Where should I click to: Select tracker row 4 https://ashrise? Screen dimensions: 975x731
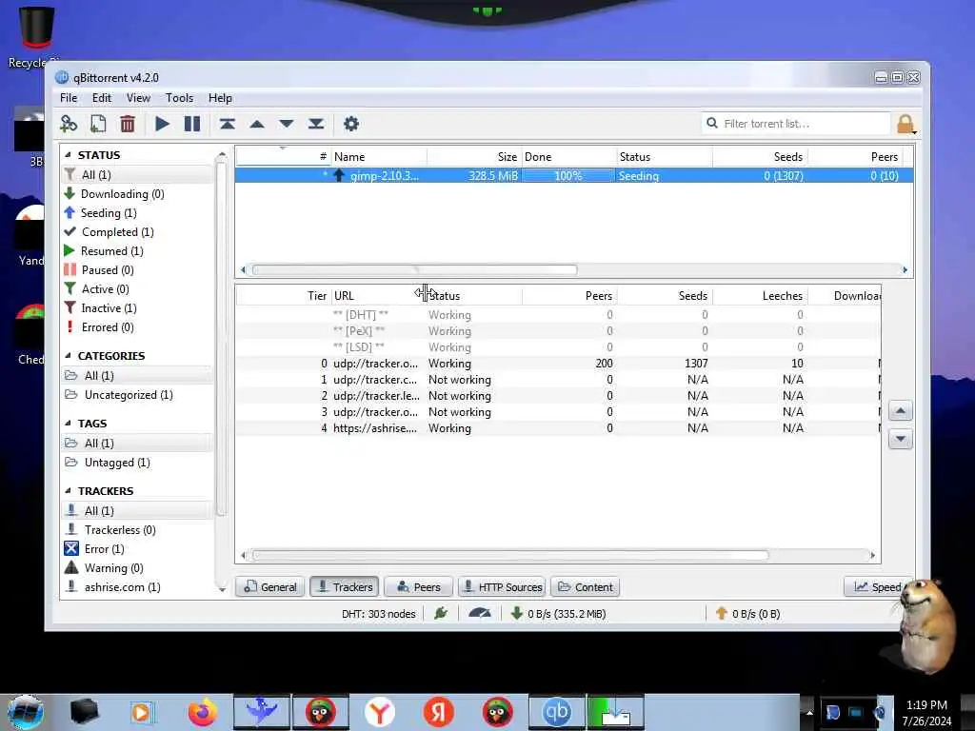tap(558, 428)
